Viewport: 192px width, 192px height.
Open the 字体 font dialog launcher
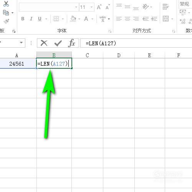point(110,31)
